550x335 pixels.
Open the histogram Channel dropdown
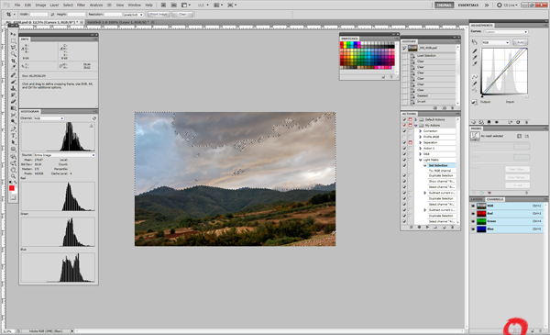coord(49,118)
